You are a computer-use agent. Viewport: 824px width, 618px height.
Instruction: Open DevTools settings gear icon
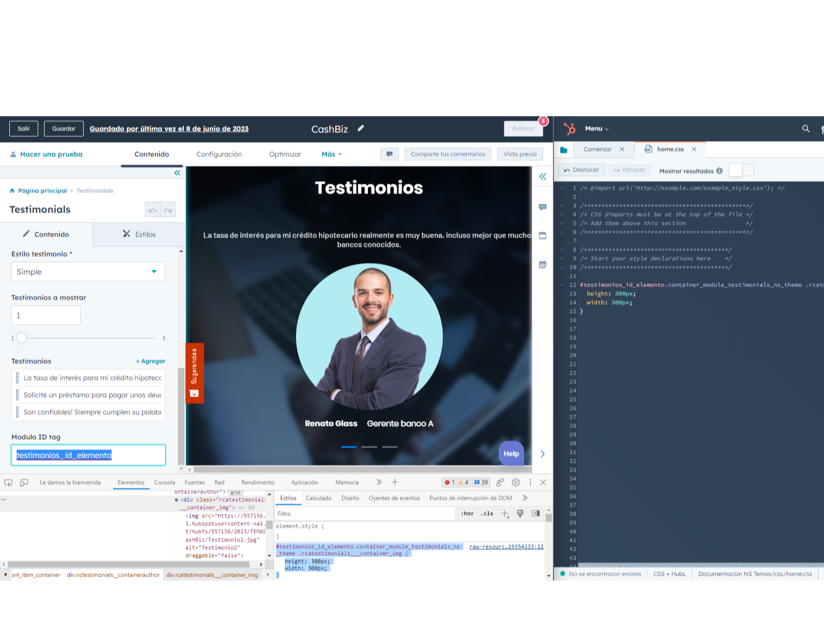coord(516,482)
